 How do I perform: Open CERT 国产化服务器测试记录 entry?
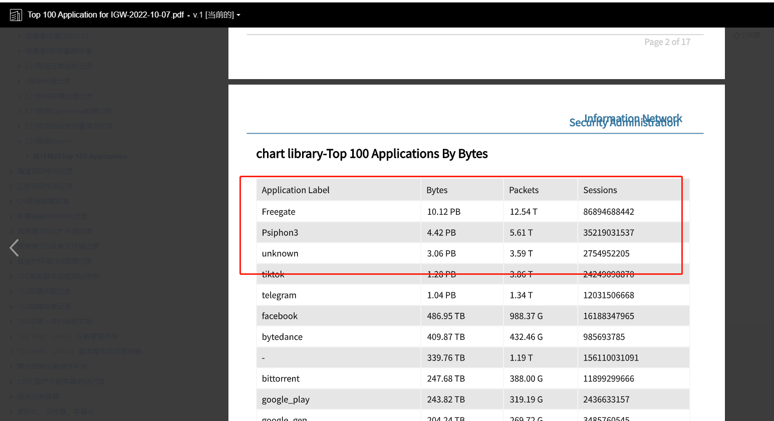tap(61, 381)
